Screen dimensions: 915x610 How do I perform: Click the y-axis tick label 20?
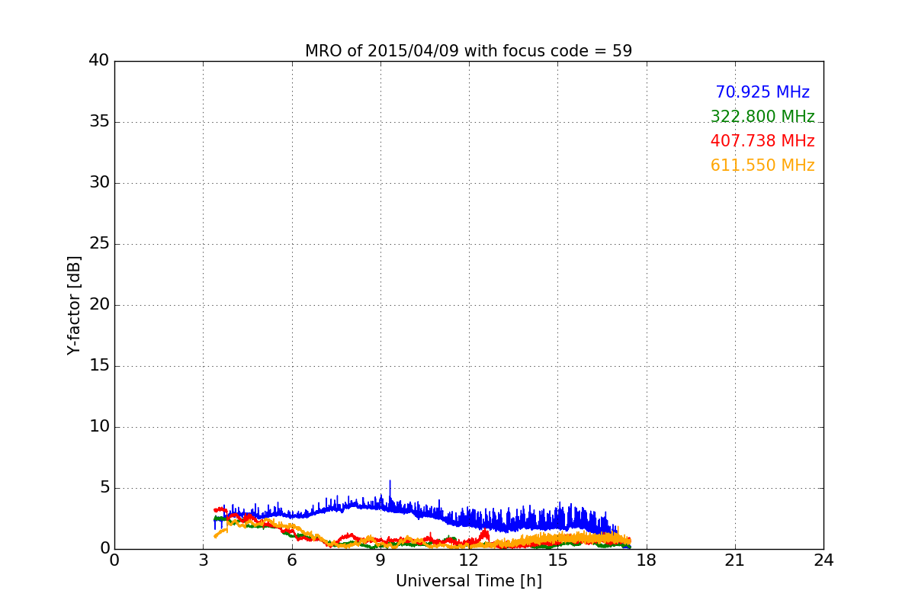(x=99, y=305)
